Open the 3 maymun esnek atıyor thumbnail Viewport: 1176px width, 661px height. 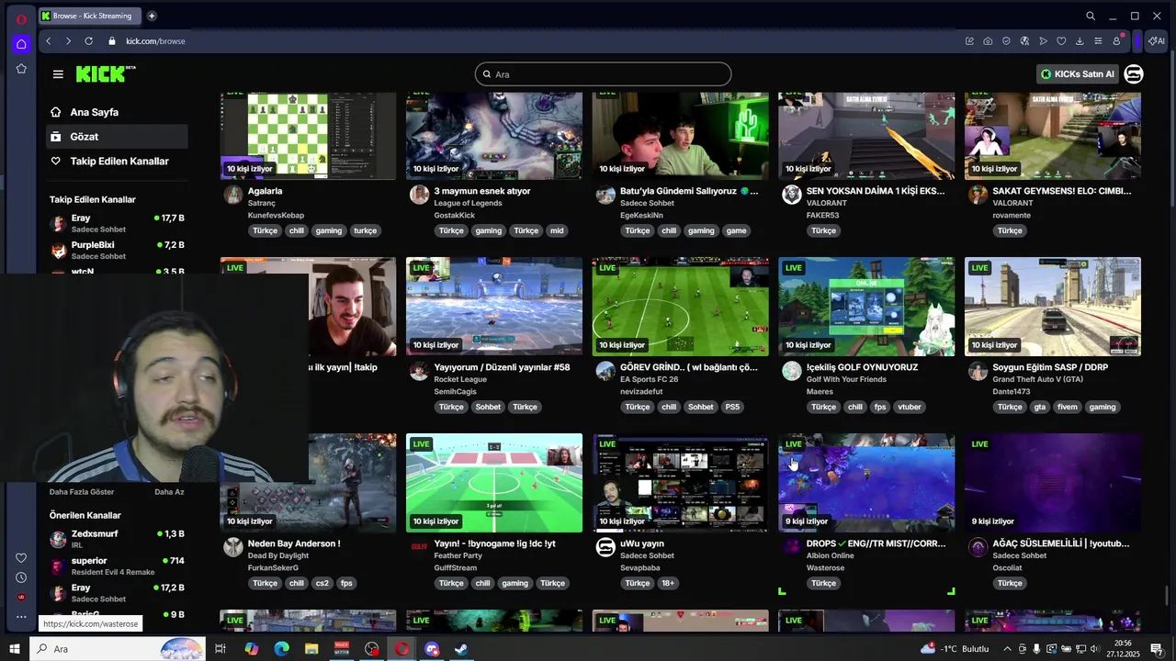pyautogui.click(x=494, y=136)
